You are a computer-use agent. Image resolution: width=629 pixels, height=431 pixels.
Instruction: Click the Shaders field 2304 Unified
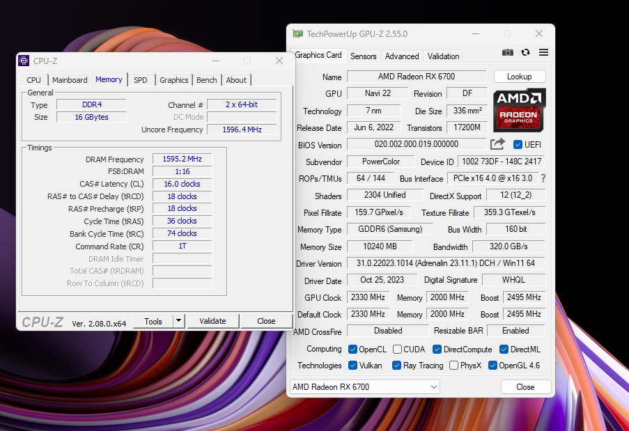click(x=385, y=195)
